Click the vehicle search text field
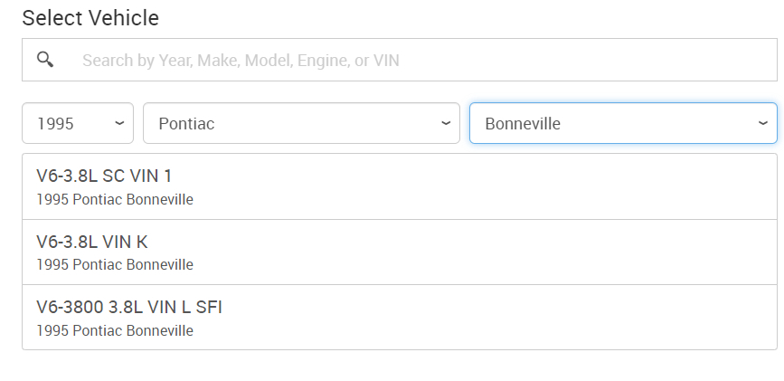The height and width of the screenshot is (381, 784). tap(416, 61)
